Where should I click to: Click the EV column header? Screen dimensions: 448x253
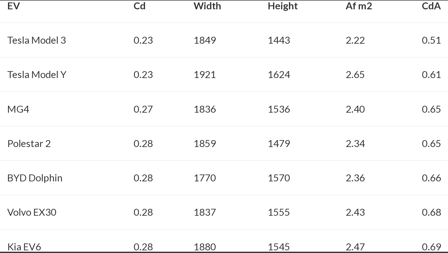[x=14, y=6]
